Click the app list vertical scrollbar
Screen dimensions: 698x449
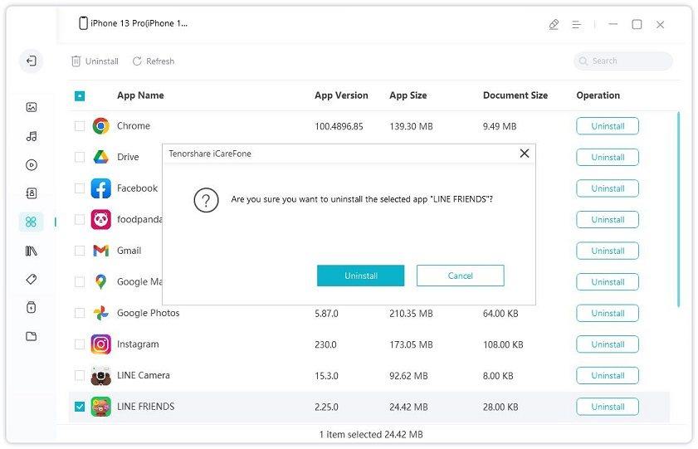678,207
